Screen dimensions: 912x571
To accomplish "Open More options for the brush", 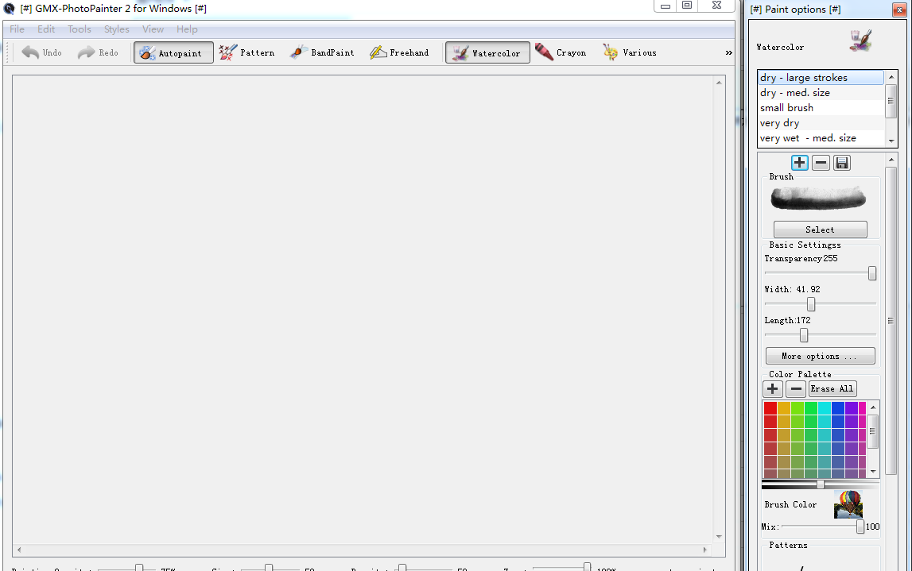I will point(820,356).
